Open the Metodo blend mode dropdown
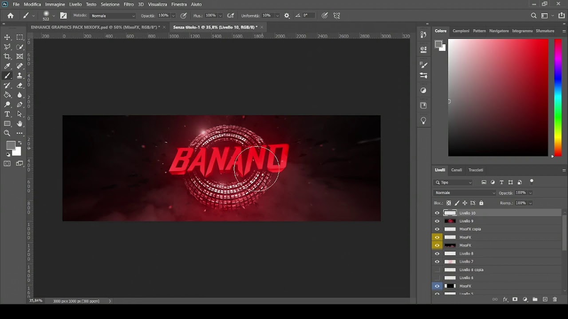Viewport: 568px width, 319px height. [113, 16]
